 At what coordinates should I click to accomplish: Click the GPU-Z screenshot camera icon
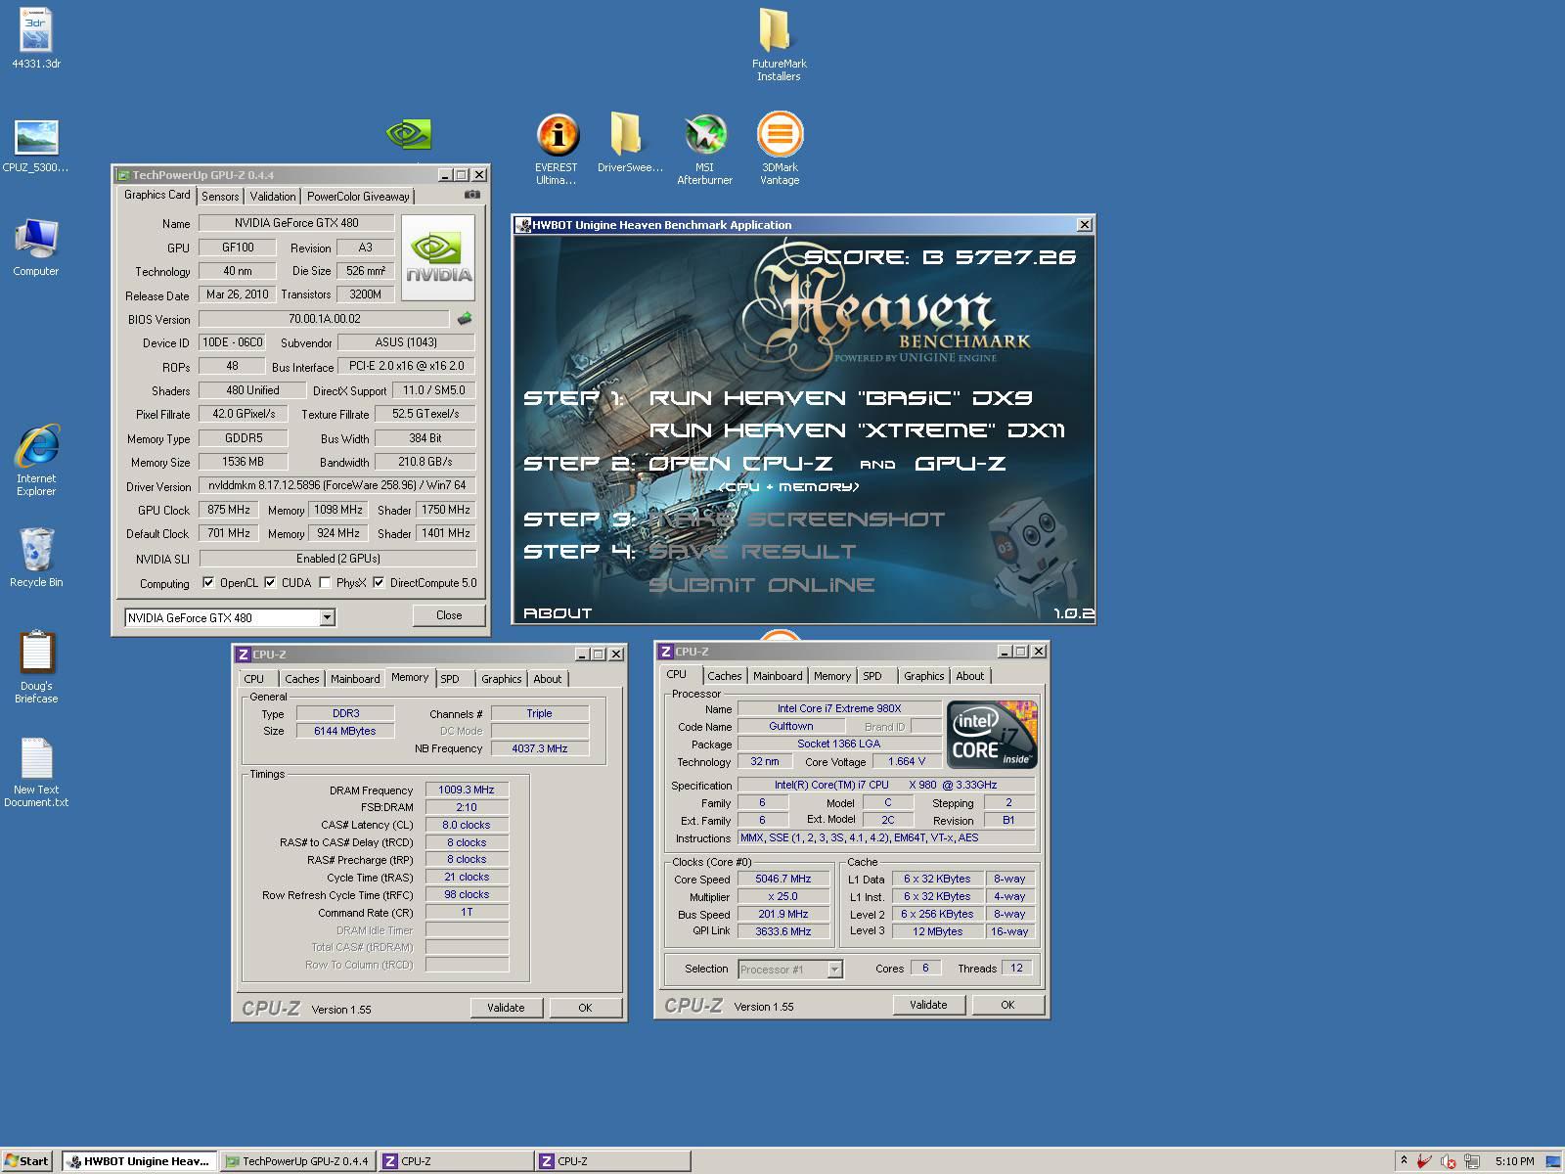pyautogui.click(x=472, y=195)
